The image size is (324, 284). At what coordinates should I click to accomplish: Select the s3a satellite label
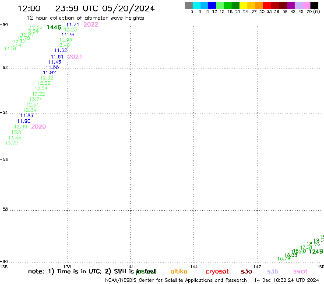tap(246, 271)
